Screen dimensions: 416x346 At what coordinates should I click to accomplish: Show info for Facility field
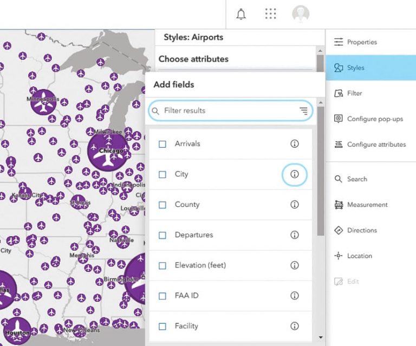pos(295,326)
